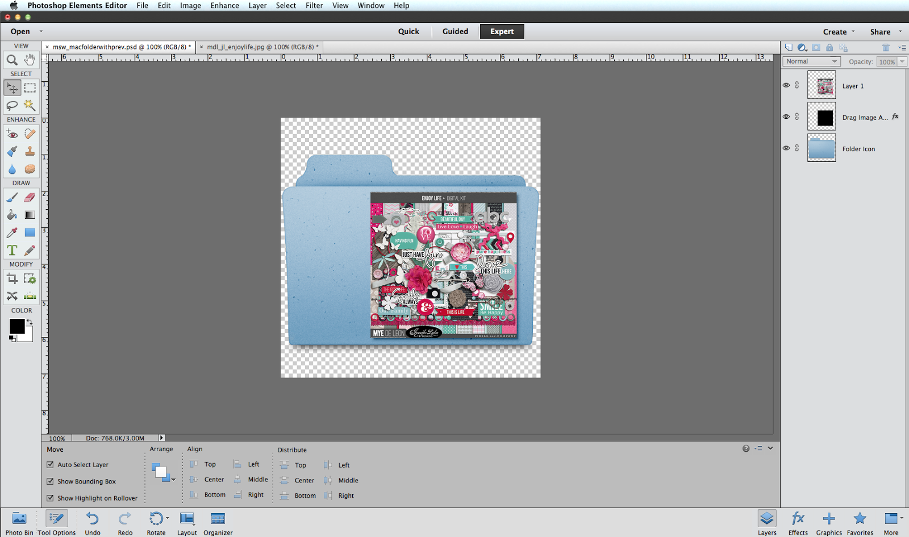Viewport: 909px width, 537px height.
Task: Lock all pixels of the layer
Action: coord(829,48)
